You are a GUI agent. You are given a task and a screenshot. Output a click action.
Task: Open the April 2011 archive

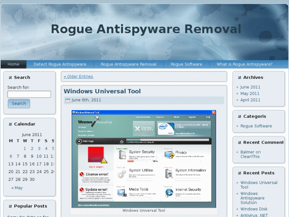(250, 100)
